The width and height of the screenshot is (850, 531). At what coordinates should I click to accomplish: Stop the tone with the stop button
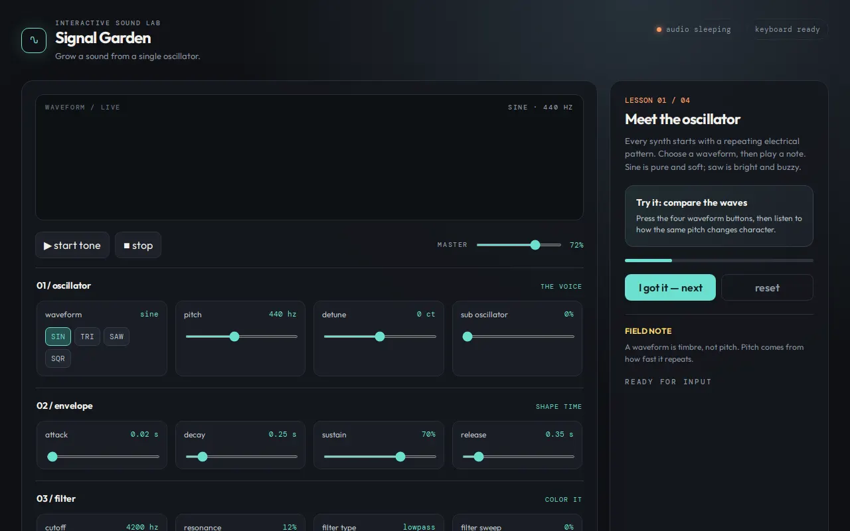138,245
